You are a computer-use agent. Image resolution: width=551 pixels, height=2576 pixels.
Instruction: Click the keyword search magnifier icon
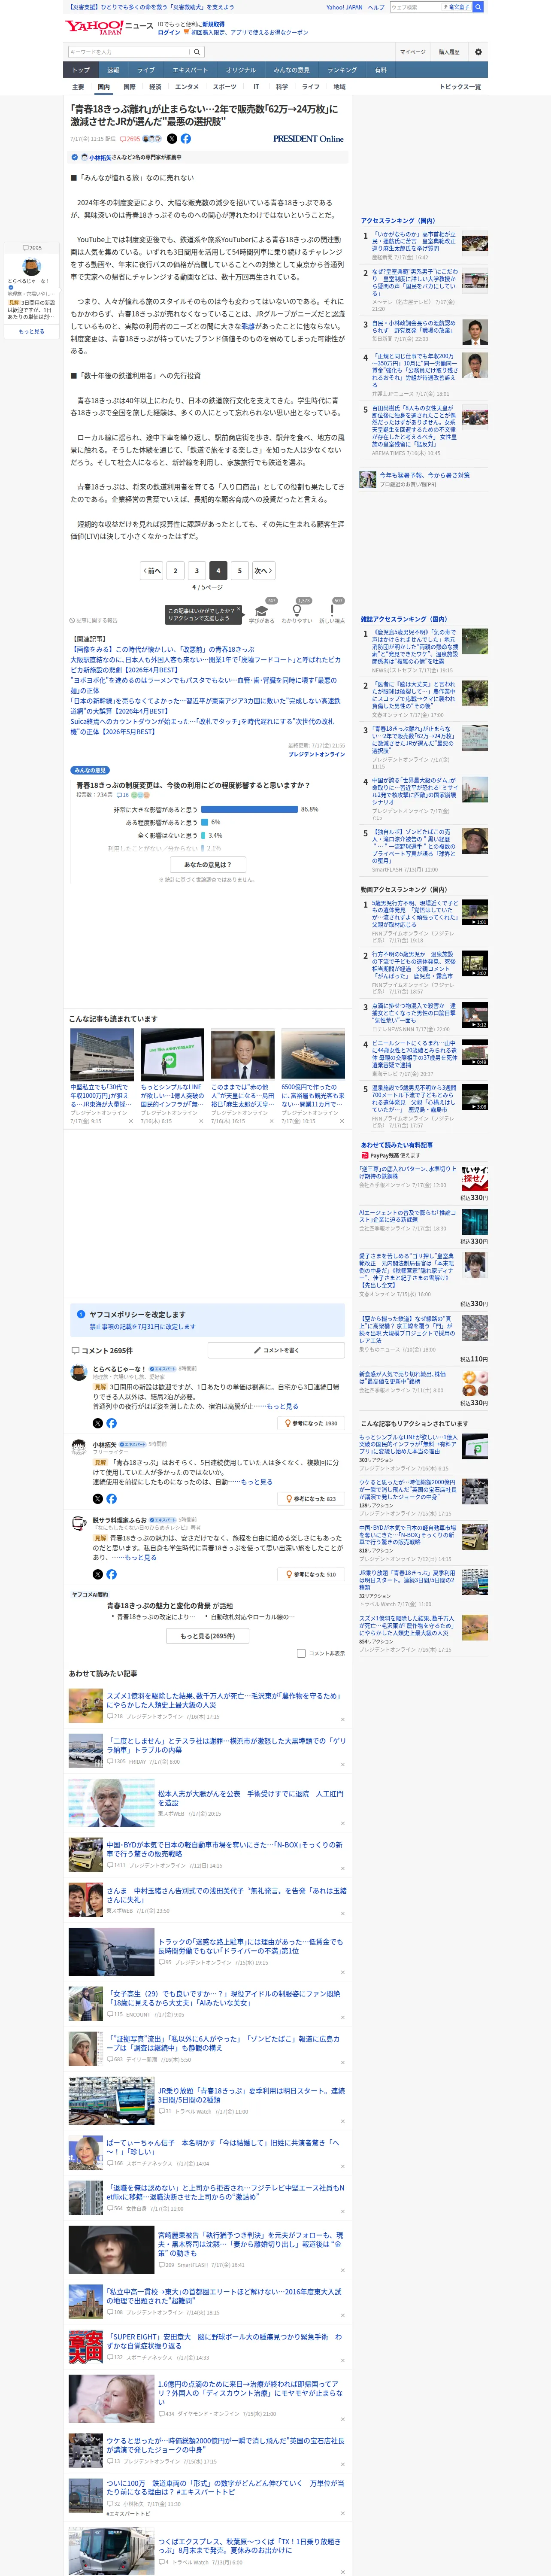pos(197,52)
